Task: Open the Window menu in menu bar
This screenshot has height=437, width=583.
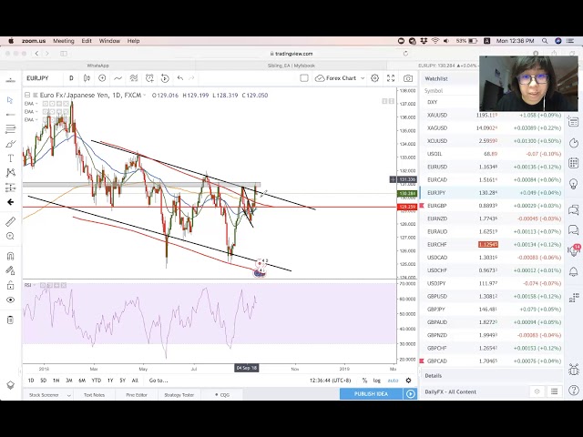Action: (109, 41)
